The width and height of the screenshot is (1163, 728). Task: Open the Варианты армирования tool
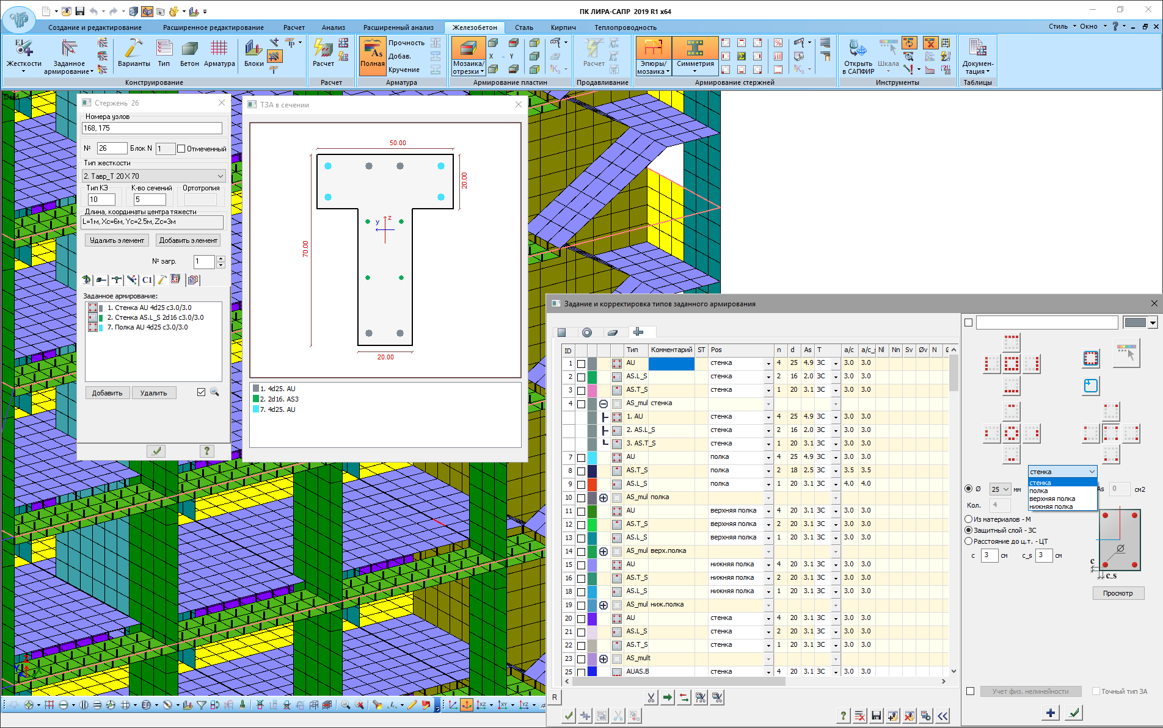point(133,55)
